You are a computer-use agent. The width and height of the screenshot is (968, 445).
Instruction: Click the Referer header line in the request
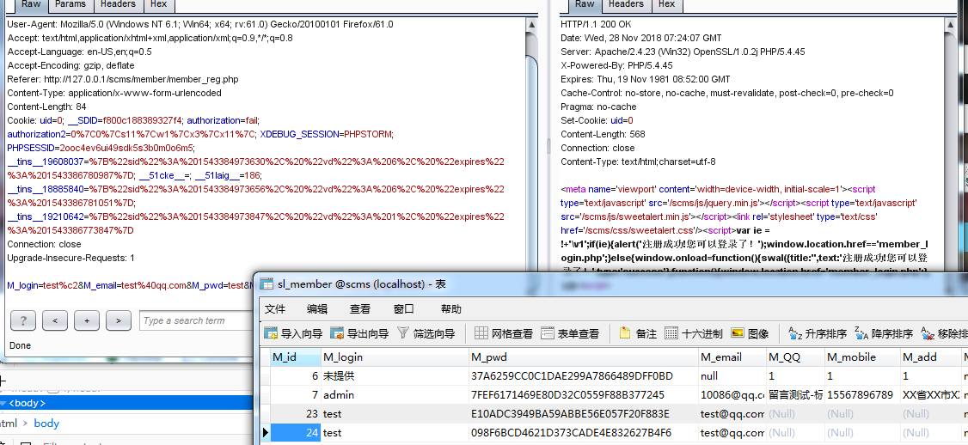pyautogui.click(x=123, y=79)
